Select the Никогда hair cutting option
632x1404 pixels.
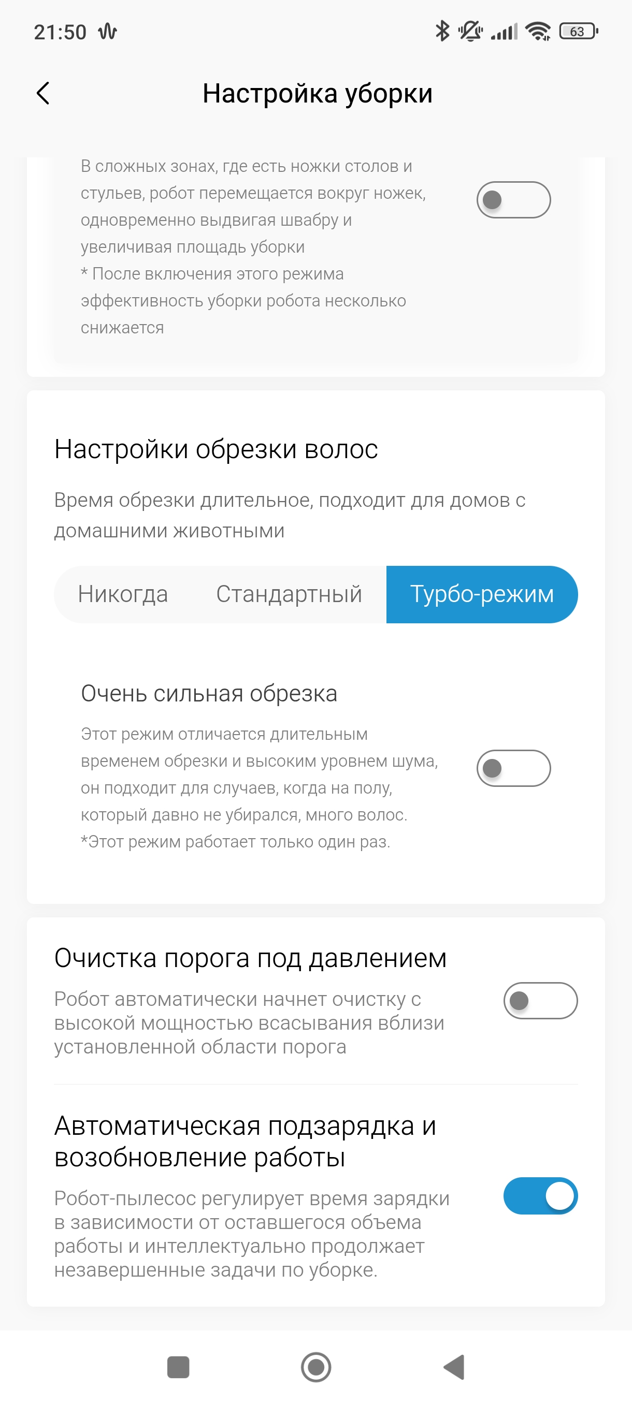(x=123, y=594)
